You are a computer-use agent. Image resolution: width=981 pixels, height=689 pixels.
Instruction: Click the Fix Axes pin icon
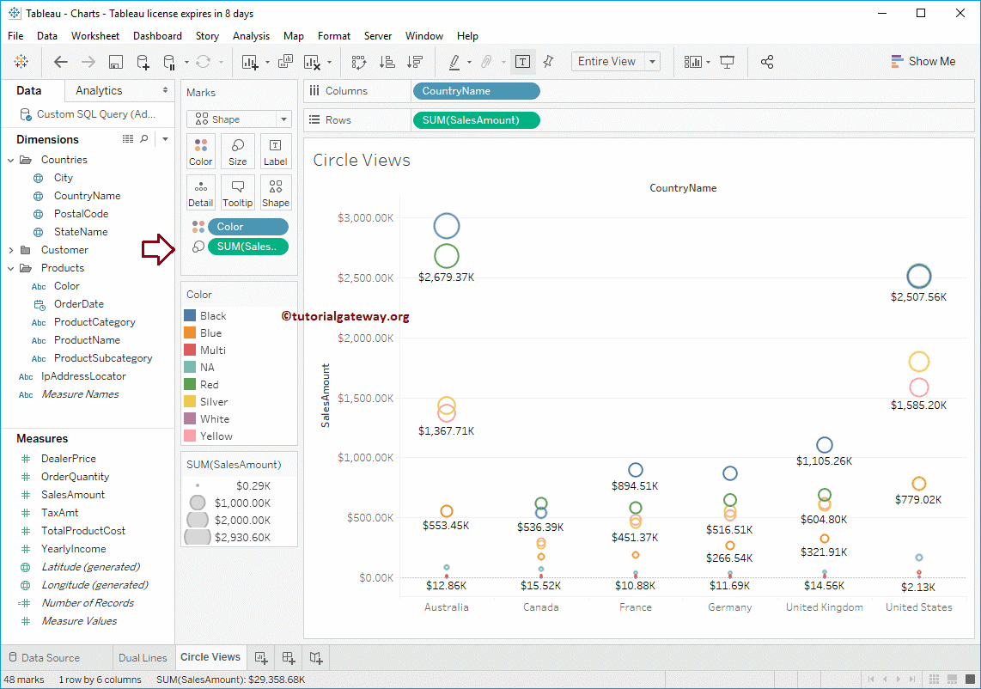click(x=548, y=61)
